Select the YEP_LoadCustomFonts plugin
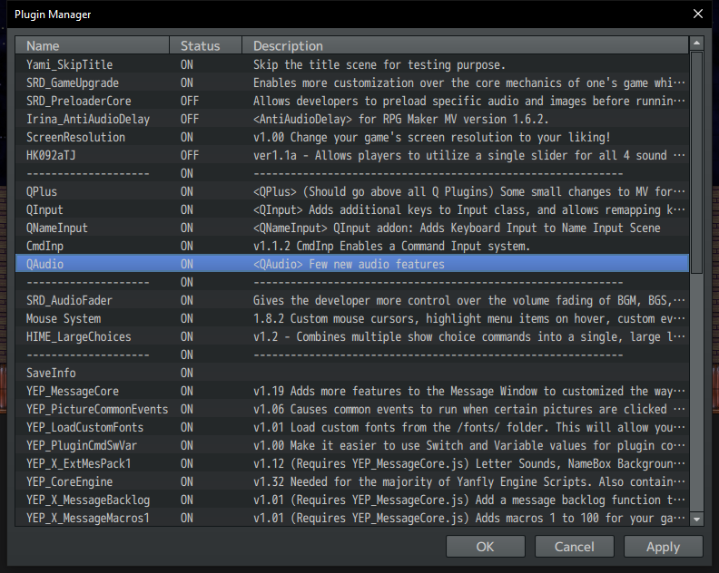719x573 pixels. click(x=351, y=427)
